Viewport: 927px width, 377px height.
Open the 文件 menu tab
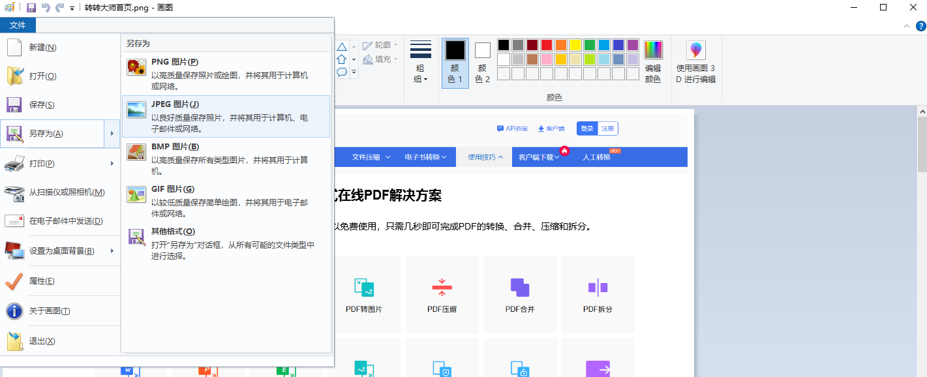(x=18, y=25)
